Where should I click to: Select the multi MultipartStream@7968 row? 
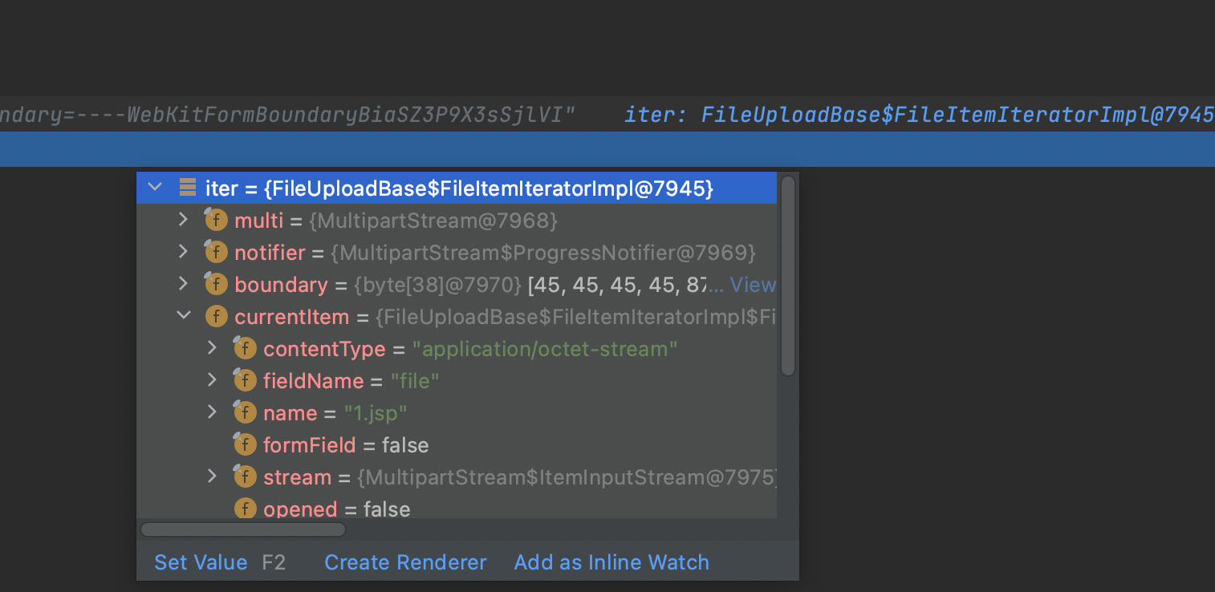coord(457,220)
